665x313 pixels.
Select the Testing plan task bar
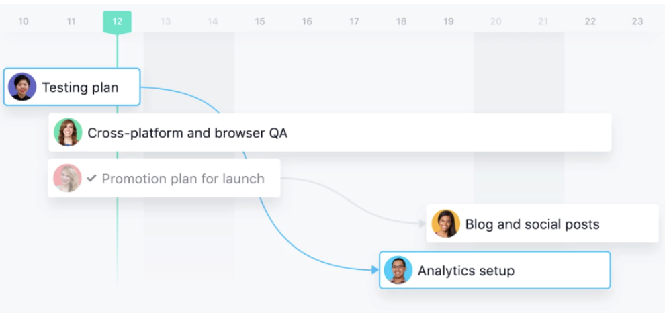click(72, 87)
